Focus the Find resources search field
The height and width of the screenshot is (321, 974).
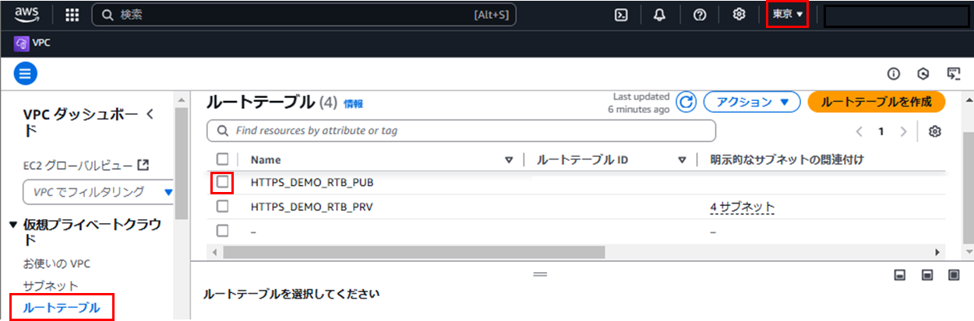pyautogui.click(x=461, y=131)
